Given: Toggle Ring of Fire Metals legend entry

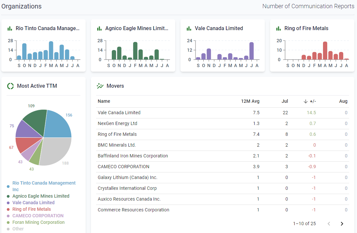Looking at the screenshot, I should coord(32,209).
